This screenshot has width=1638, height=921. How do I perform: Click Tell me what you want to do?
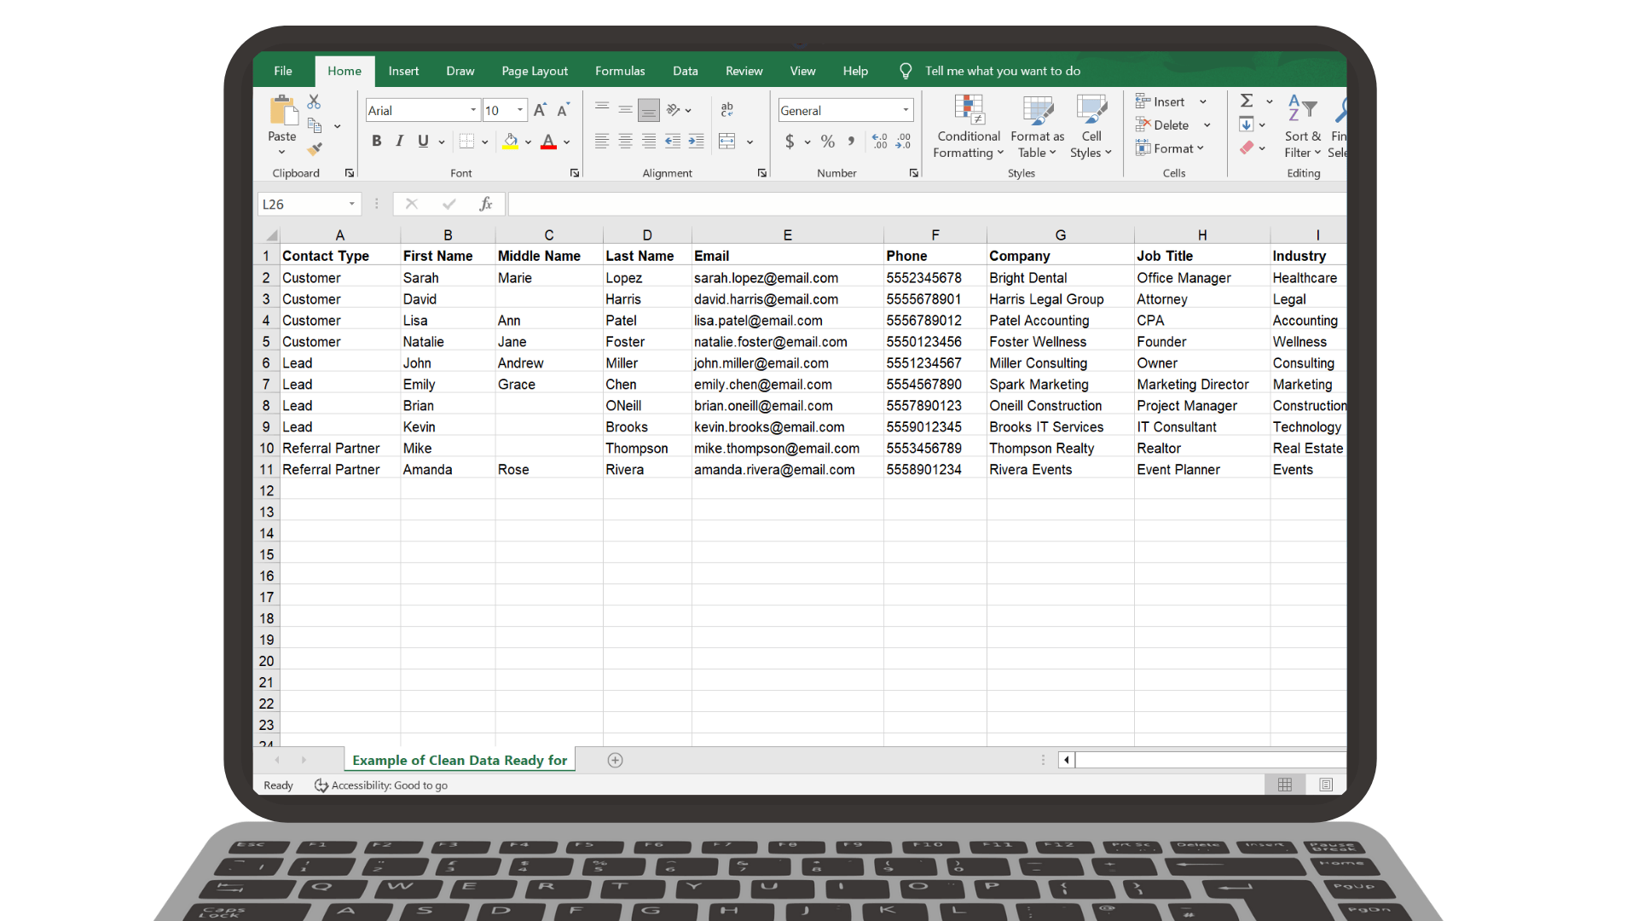pos(1002,71)
